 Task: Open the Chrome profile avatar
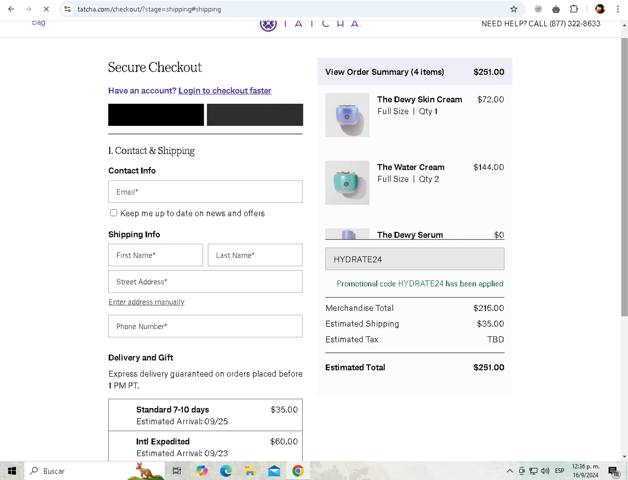(600, 9)
